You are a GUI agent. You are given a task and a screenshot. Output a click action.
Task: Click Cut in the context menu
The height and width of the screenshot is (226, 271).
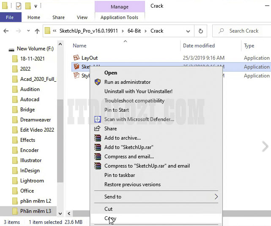click(x=109, y=209)
